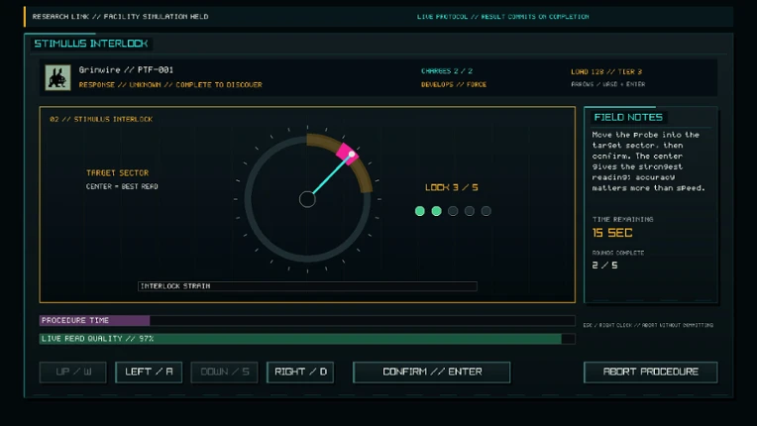Click the third grey lock indicator dot
Image resolution: width=757 pixels, height=426 pixels.
pyautogui.click(x=453, y=211)
